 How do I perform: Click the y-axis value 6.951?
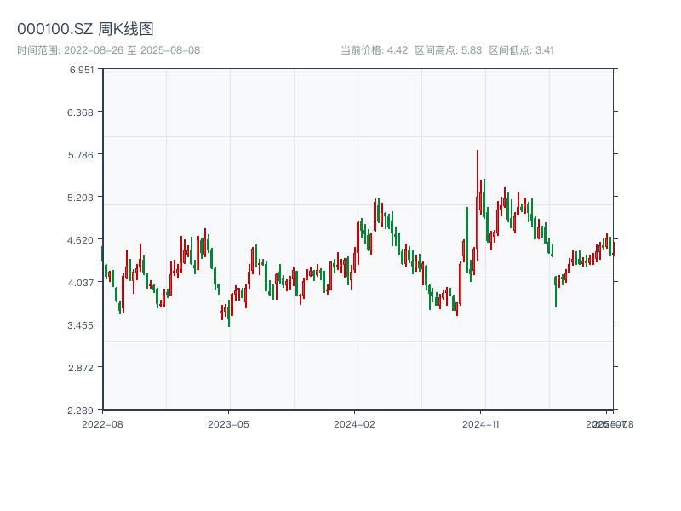[82, 70]
